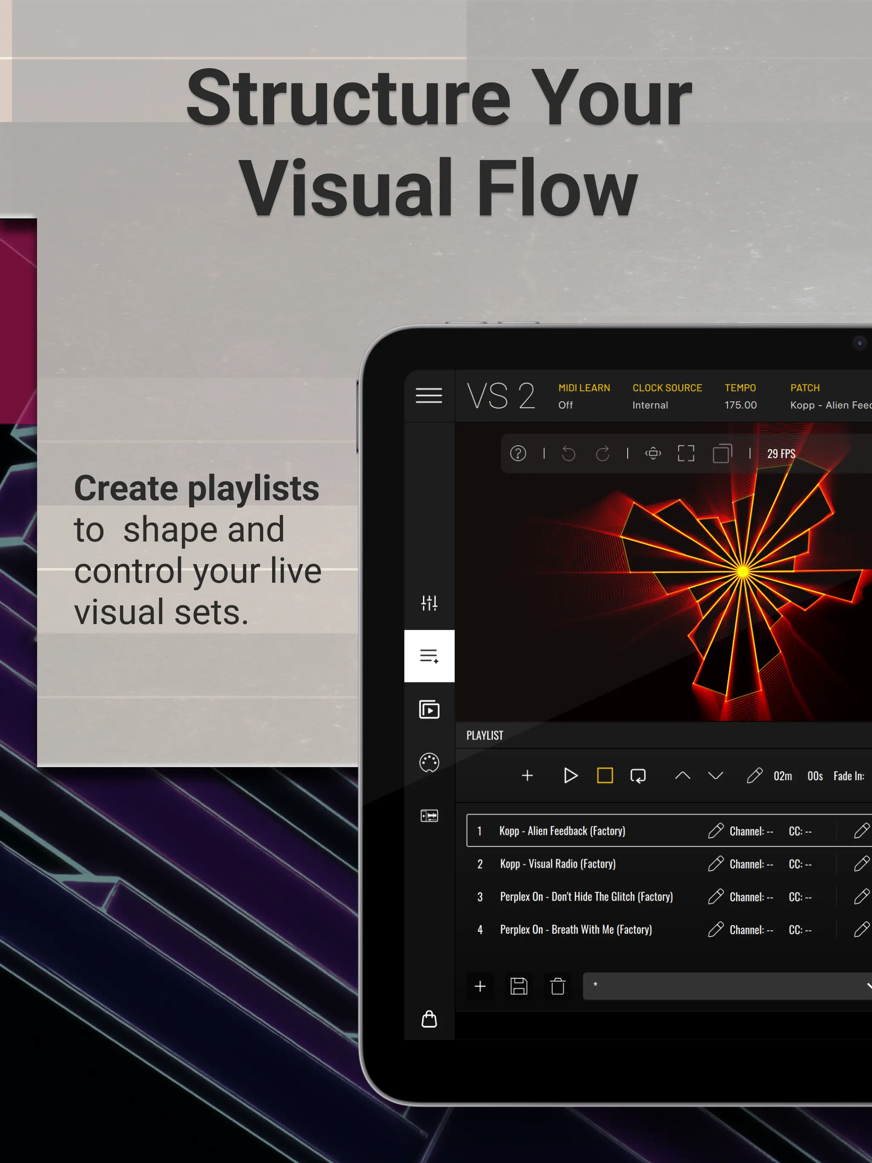Open the audio waveform sidebar icon
Screen dimensions: 872x1163
429,816
